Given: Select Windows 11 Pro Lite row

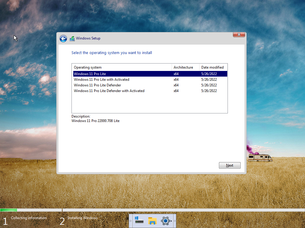Looking at the screenshot, I should click(x=150, y=74).
